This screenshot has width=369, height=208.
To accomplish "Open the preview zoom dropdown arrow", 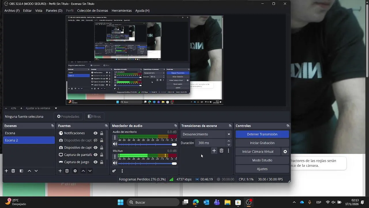I will click(56, 108).
